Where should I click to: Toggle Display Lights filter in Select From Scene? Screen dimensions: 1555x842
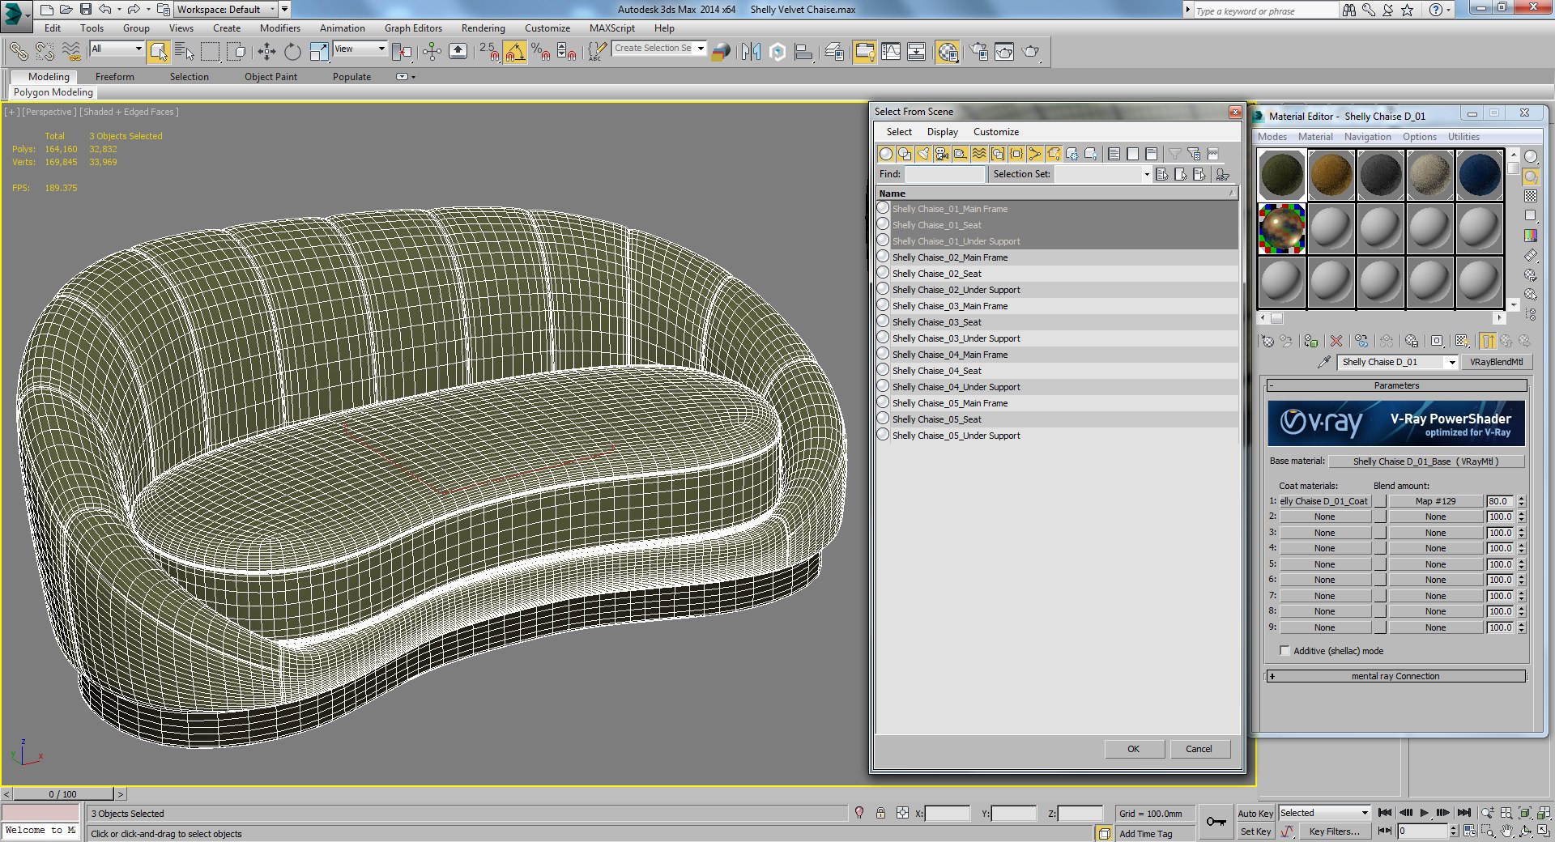pos(922,154)
